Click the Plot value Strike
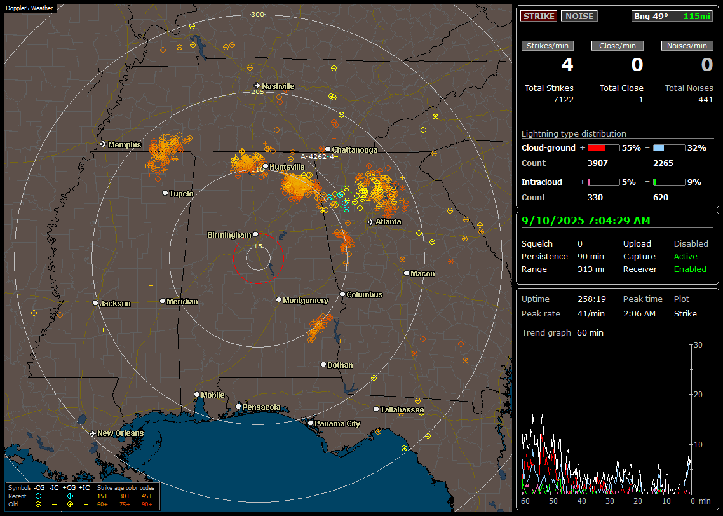 click(x=685, y=313)
